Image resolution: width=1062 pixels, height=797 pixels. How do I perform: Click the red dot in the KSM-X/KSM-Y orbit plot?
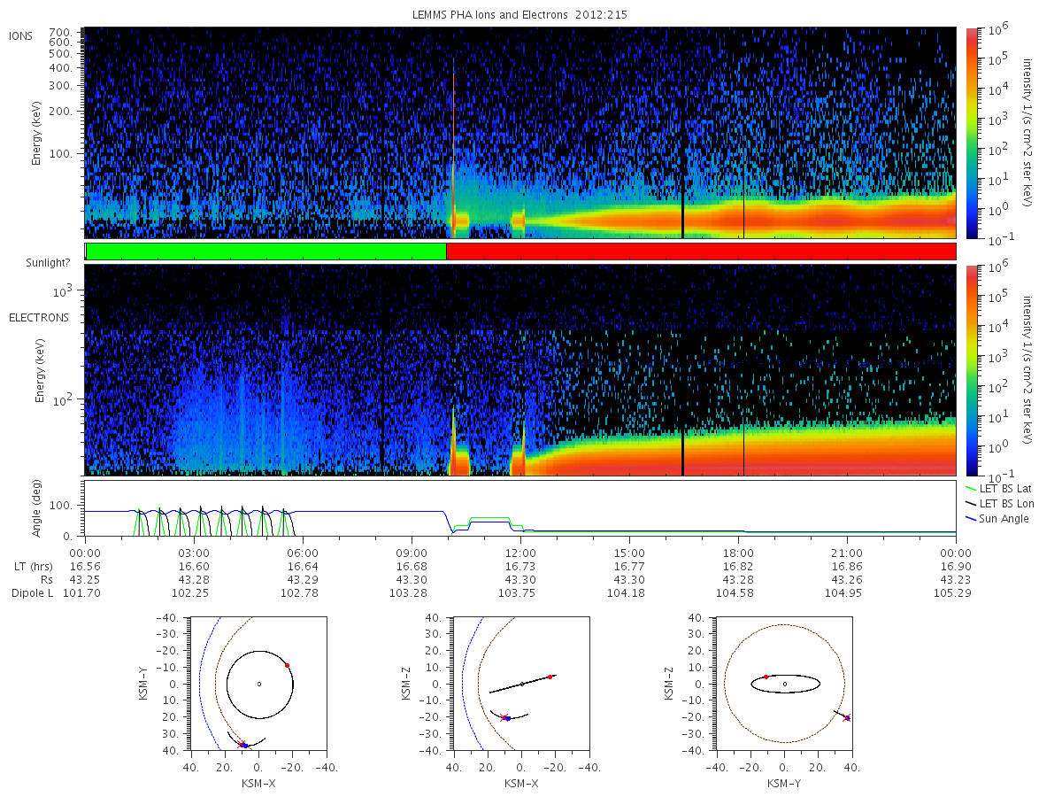(287, 664)
